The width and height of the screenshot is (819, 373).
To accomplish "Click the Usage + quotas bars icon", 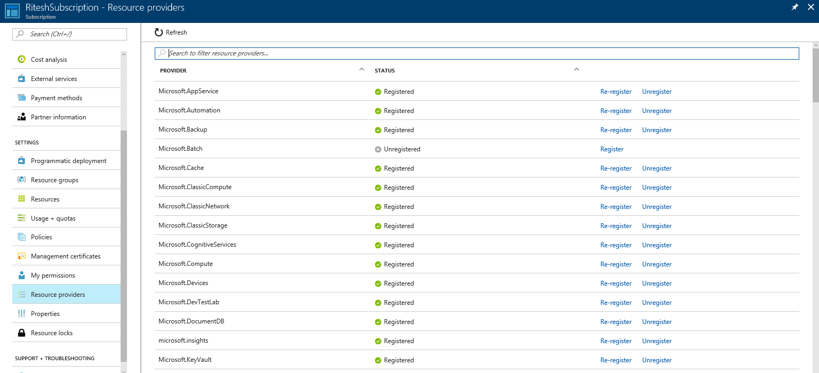I will pyautogui.click(x=21, y=218).
